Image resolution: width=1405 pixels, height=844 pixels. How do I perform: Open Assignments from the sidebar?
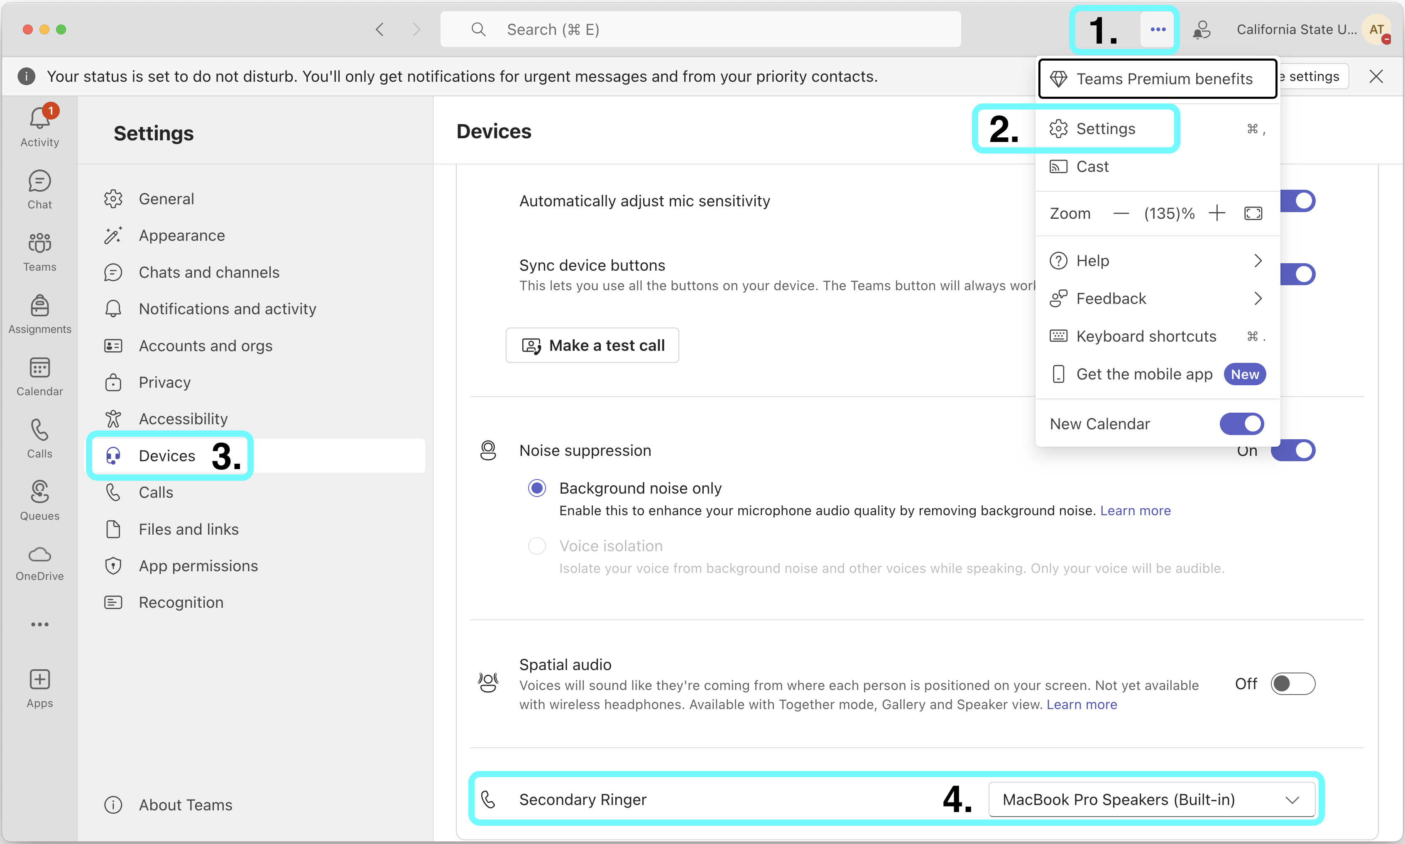[x=39, y=314]
